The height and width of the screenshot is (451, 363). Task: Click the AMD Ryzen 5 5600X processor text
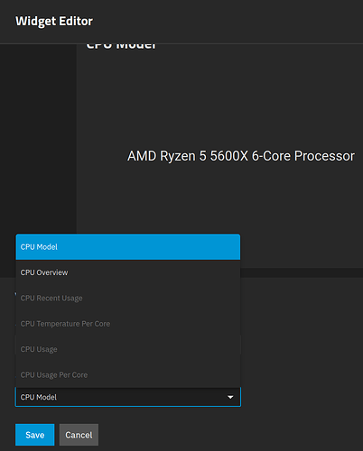point(241,156)
